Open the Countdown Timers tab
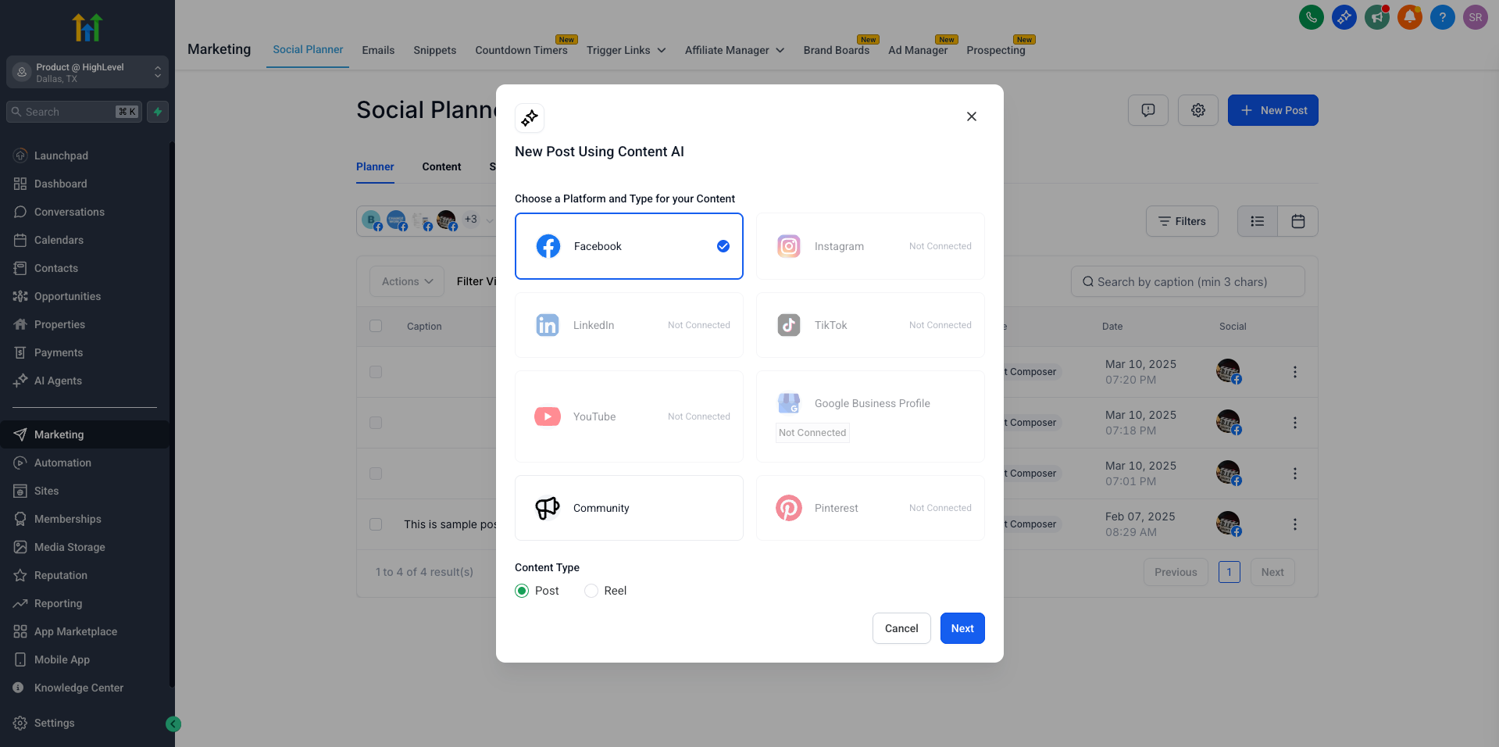Viewport: 1499px width, 747px height. (521, 50)
